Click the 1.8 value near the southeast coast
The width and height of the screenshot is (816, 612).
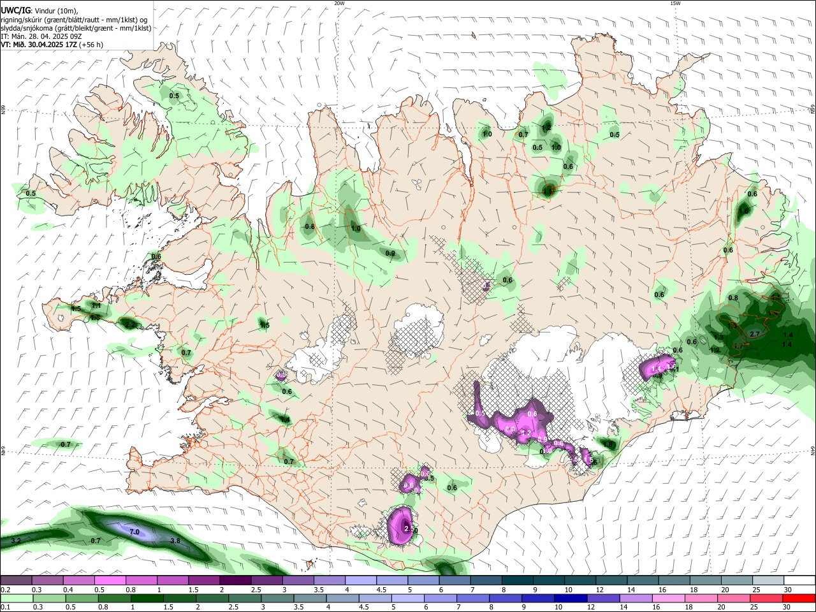pyautogui.click(x=608, y=444)
